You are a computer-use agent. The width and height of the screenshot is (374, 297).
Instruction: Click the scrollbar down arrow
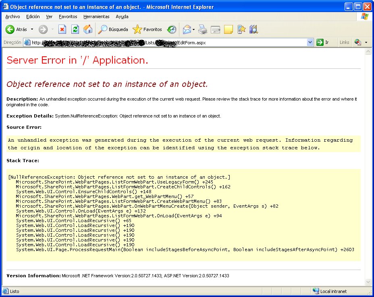[368, 282]
